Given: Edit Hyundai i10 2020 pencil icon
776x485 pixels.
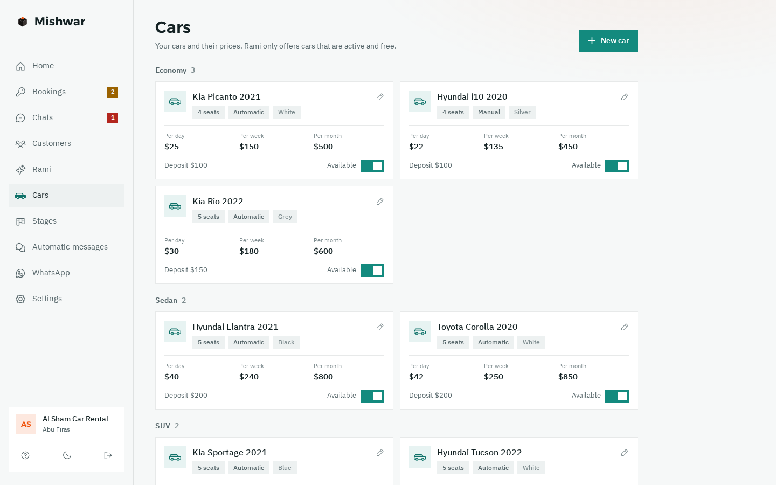Looking at the screenshot, I should pos(625,97).
